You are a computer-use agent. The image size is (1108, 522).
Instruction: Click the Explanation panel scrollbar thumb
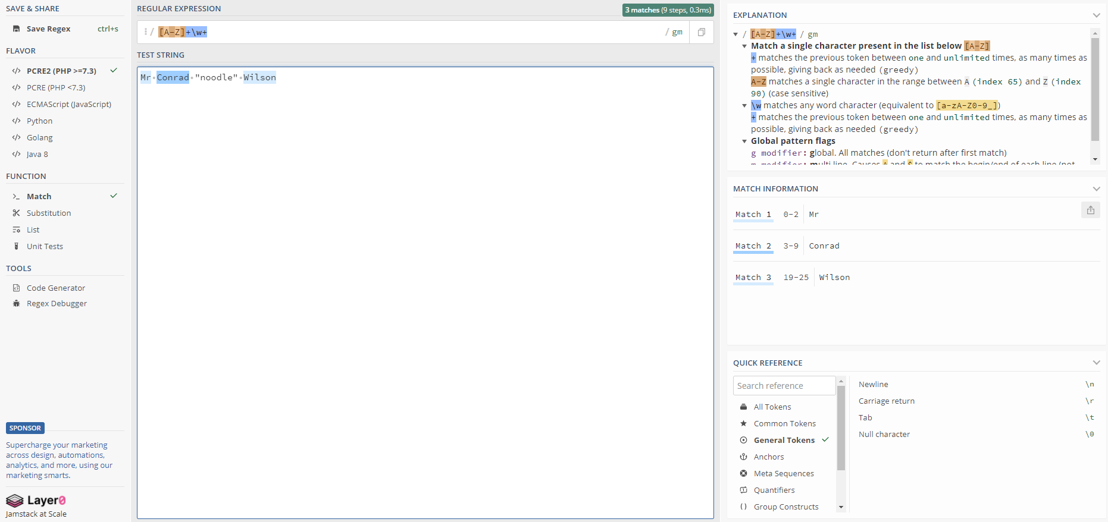(1095, 89)
